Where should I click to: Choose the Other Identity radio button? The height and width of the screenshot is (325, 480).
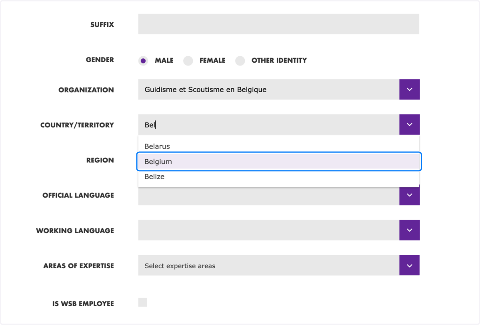pyautogui.click(x=240, y=61)
